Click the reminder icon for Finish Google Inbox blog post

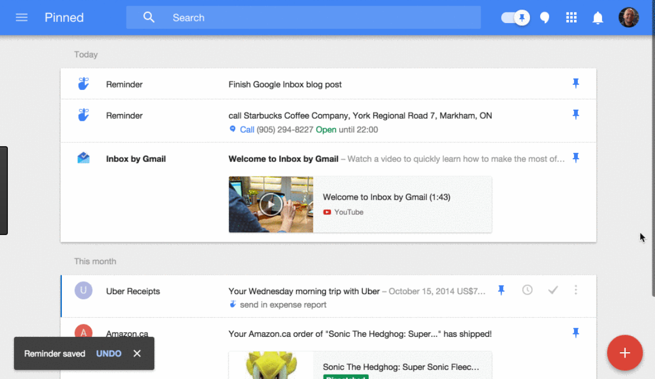(83, 83)
